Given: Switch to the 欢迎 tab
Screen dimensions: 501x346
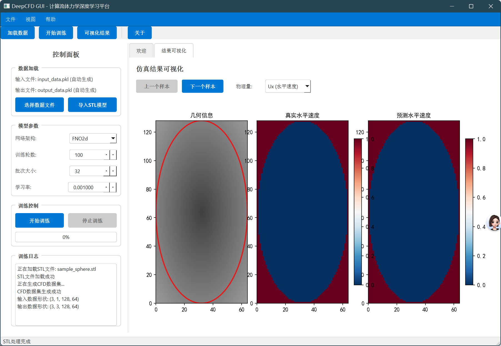Looking at the screenshot, I should coord(141,50).
